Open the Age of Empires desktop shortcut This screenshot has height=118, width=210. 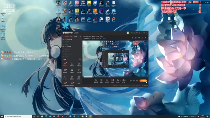click(77, 20)
